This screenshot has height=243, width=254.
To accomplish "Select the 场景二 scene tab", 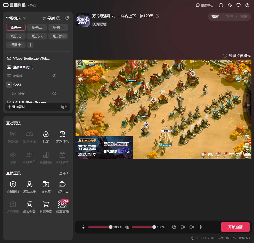I will (37, 27).
